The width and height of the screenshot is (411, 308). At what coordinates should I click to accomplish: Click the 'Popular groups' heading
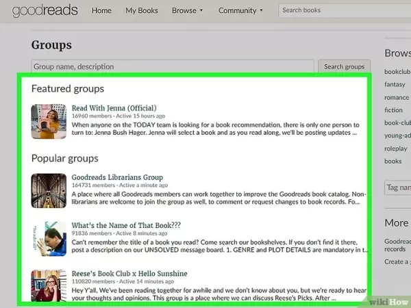(65, 159)
